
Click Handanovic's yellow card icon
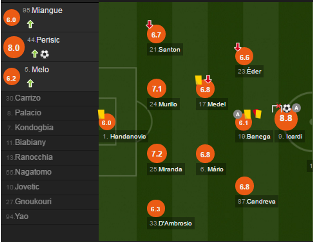(x=102, y=114)
